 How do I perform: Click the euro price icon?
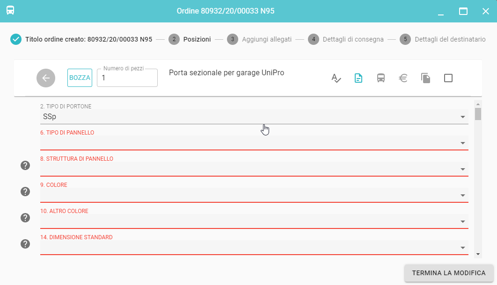coord(403,78)
